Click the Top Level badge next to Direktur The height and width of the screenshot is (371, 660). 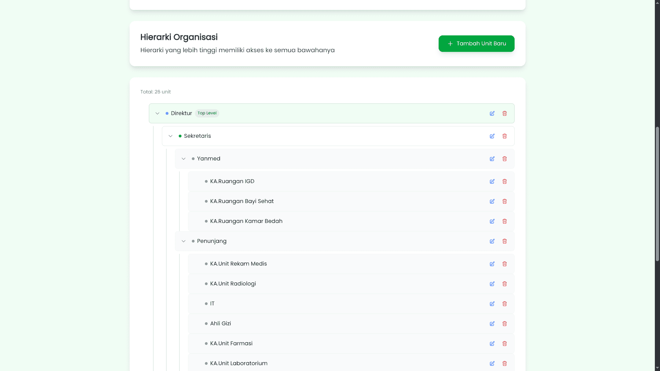coord(207,113)
